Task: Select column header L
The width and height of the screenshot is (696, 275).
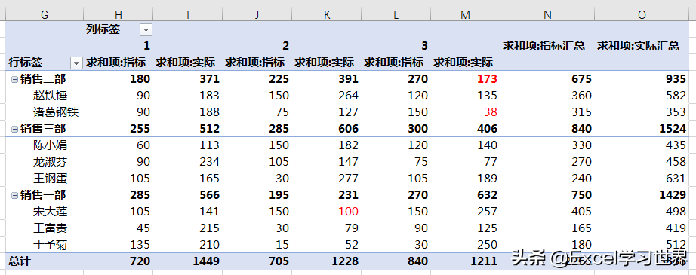Action: (396, 15)
